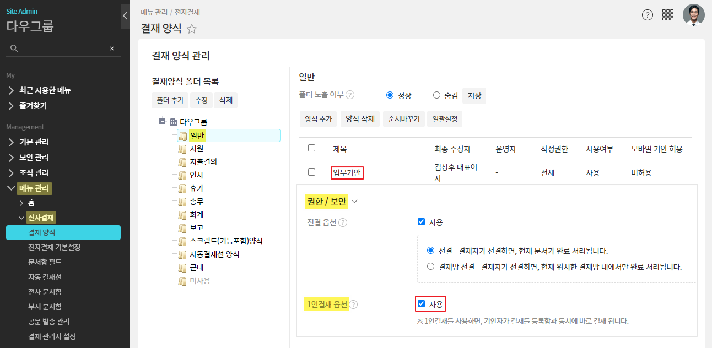Collapse the 권한 / 보안 section
The width and height of the screenshot is (712, 348).
tap(354, 202)
